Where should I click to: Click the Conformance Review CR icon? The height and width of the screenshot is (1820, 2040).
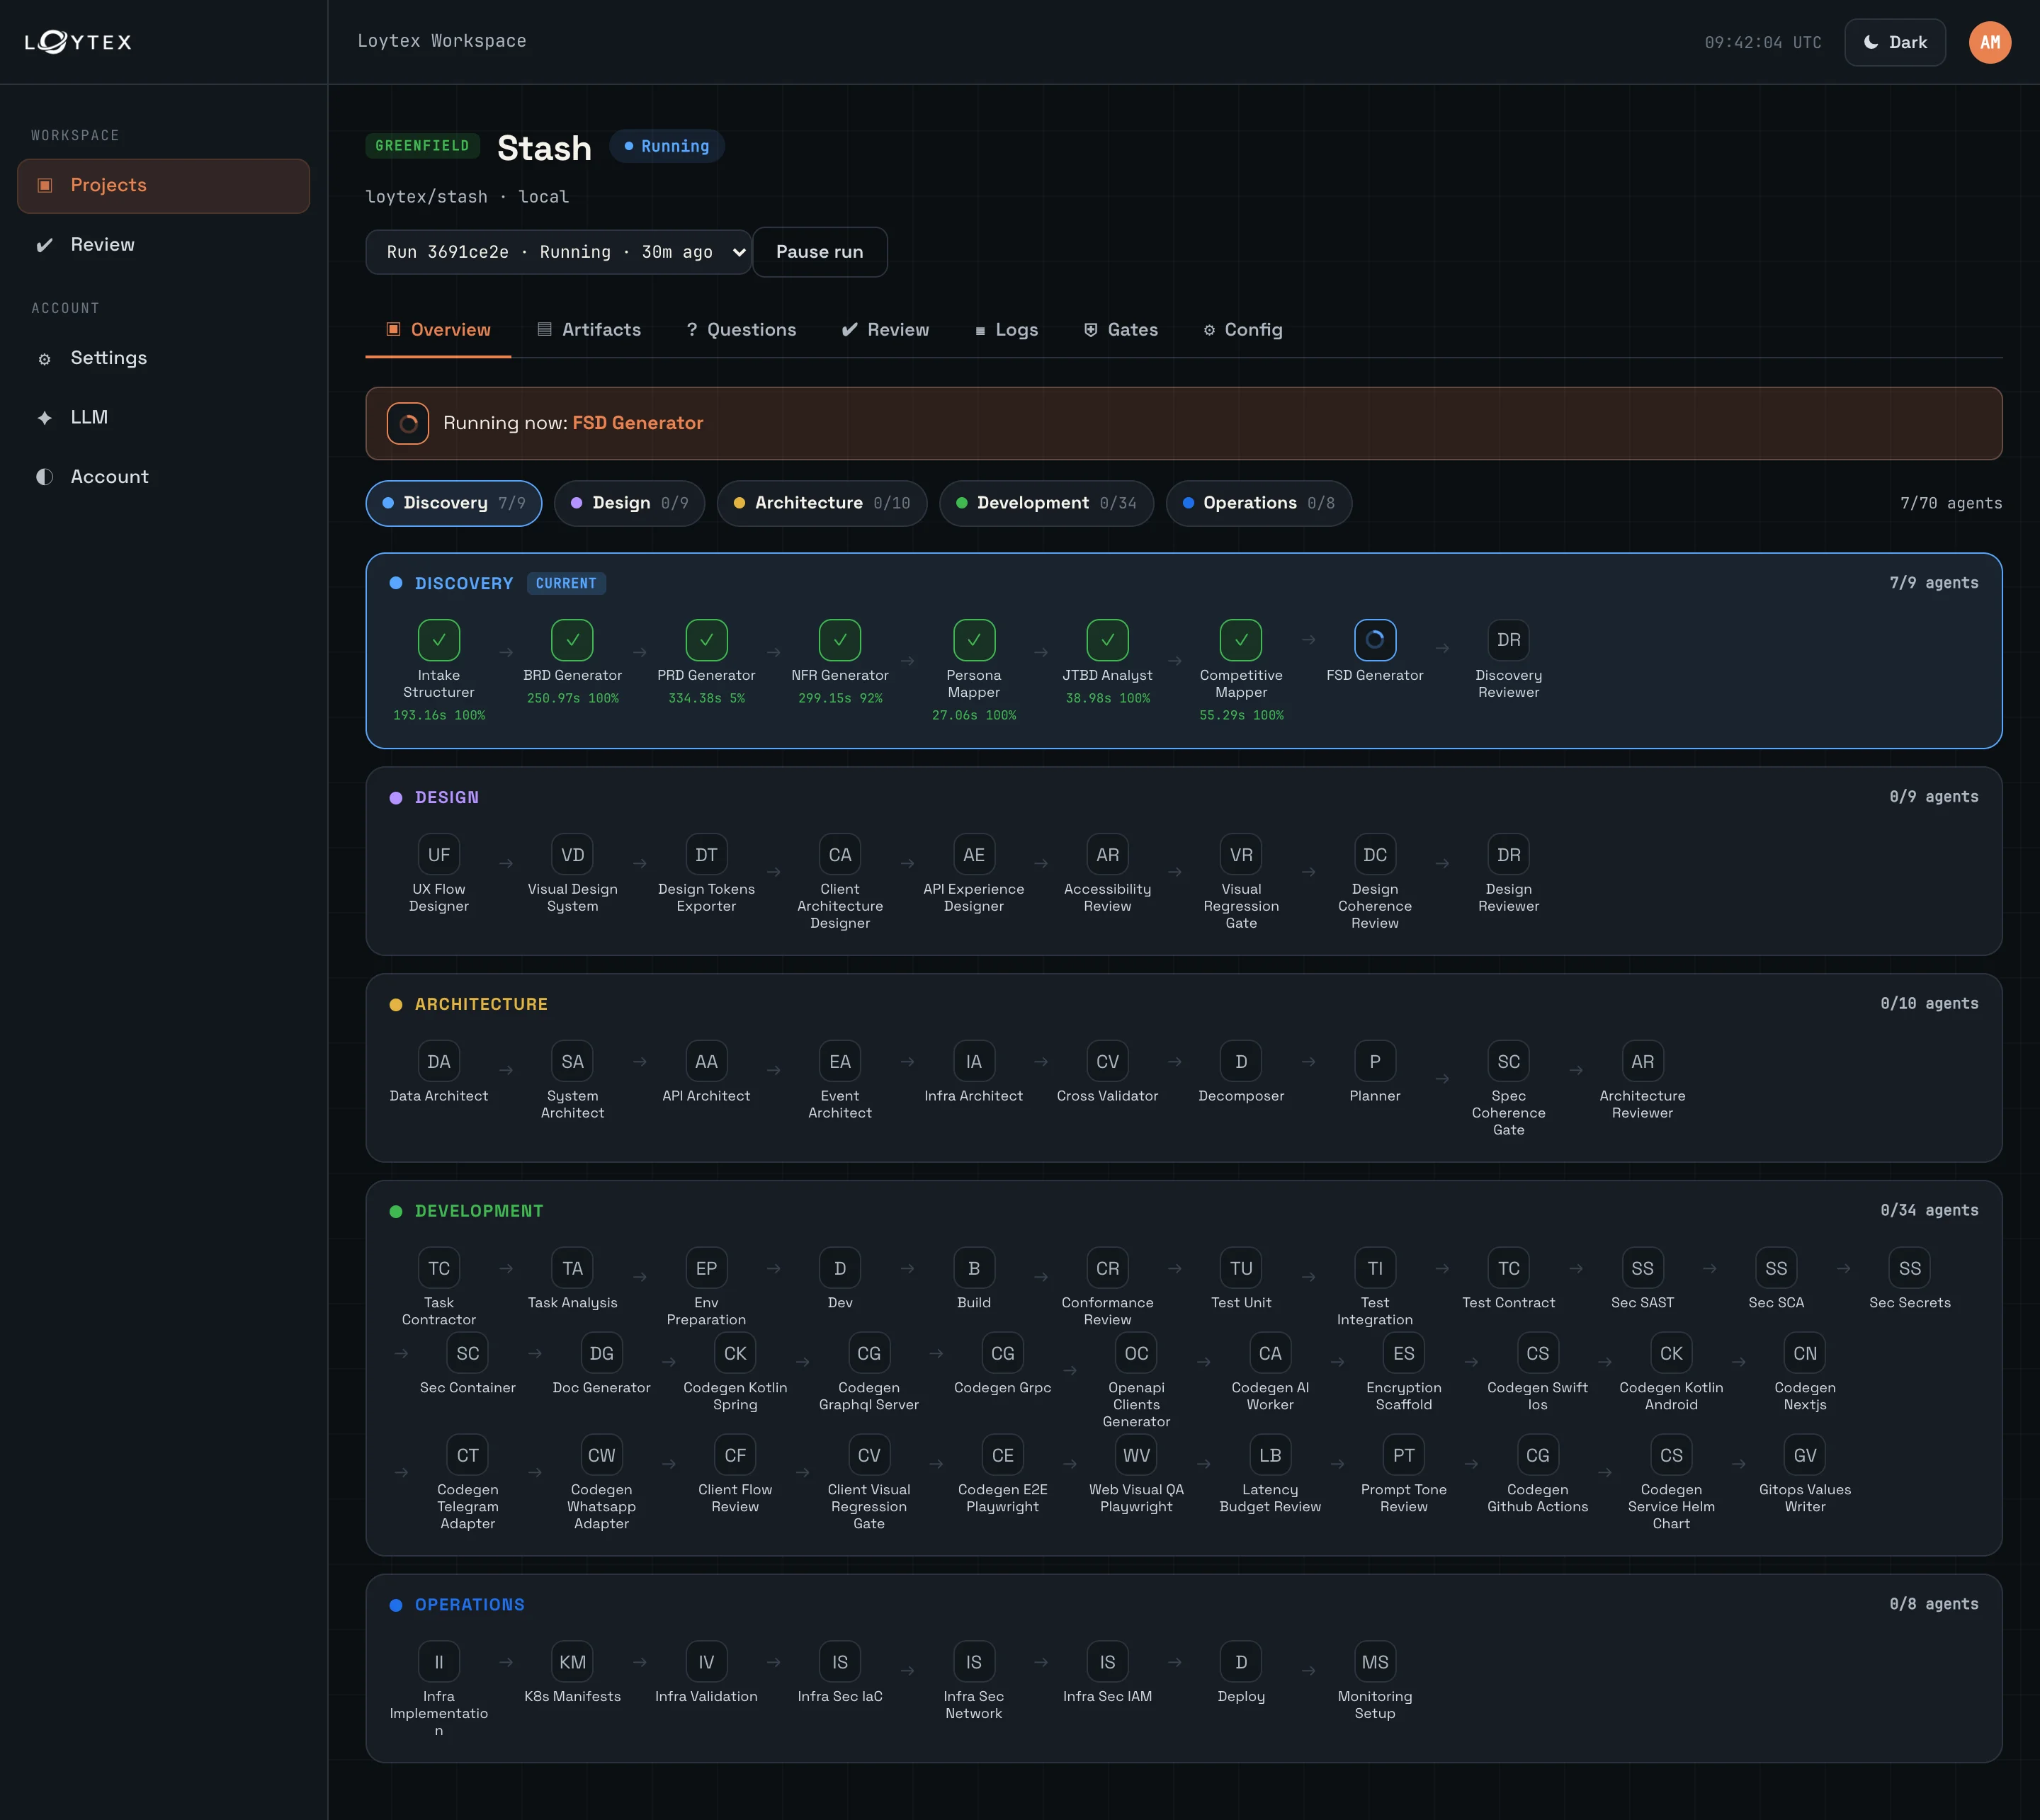coord(1108,1268)
